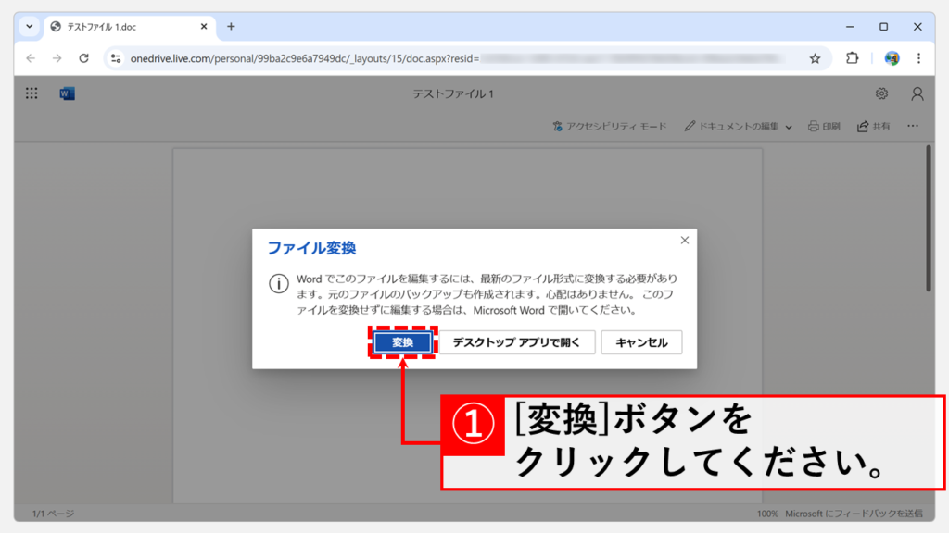Click the 変換 button in dialog
This screenshot has width=949, height=533.
click(x=402, y=342)
